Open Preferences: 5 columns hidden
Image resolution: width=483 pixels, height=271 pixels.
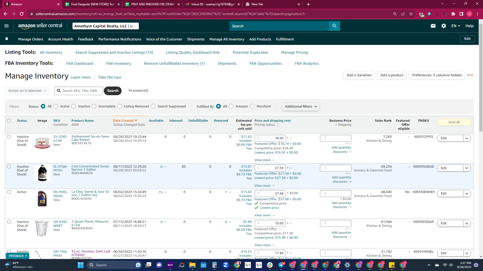pos(437,75)
